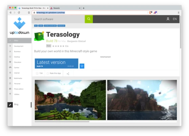Open the first Terasology screenshot thumbnail
The width and height of the screenshot is (189, 136).
click(x=70, y=100)
